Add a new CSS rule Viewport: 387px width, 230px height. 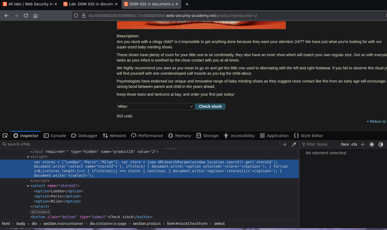tap(362, 144)
